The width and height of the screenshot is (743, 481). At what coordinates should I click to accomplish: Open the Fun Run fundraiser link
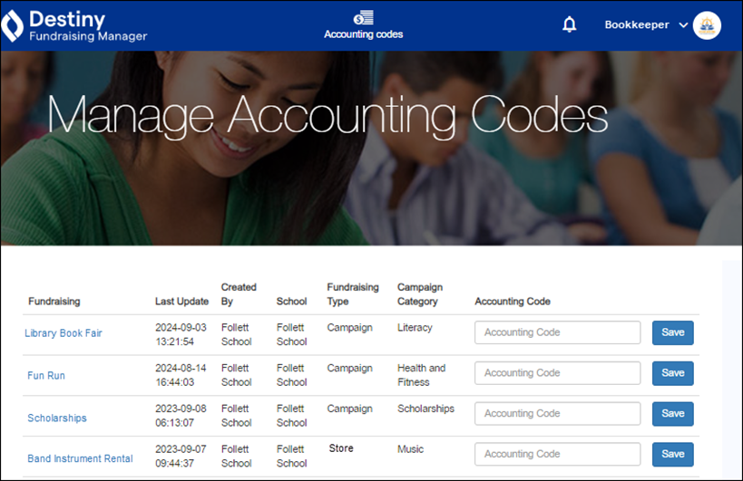[x=46, y=376]
